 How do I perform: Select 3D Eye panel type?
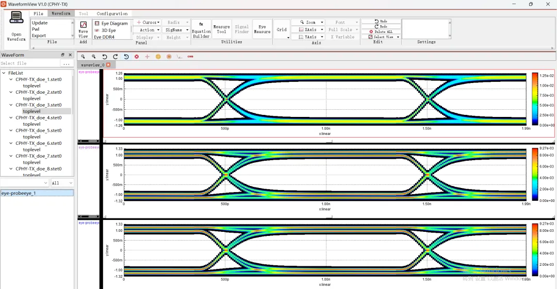click(105, 30)
